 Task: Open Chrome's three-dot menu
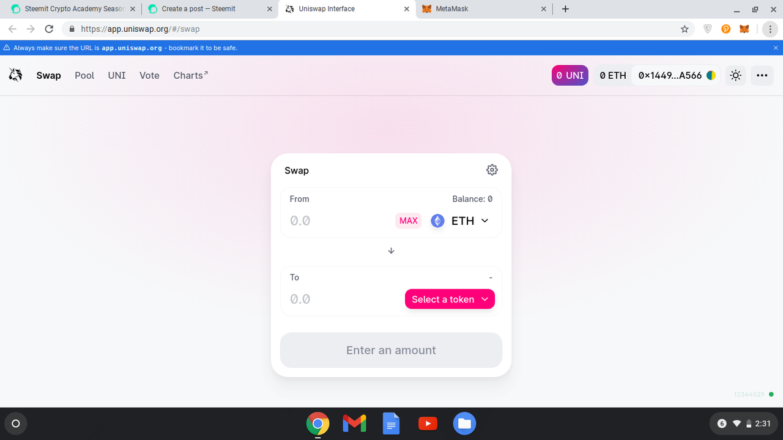pyautogui.click(x=770, y=29)
